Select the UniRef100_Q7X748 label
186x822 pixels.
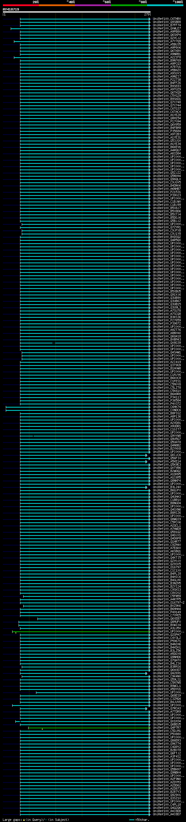[167, 102]
